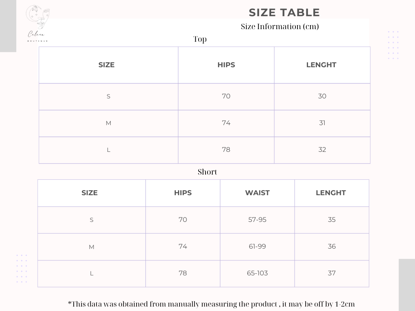This screenshot has width=415, height=311.
Task: Click the manual measurement disclaimer footnote
Action: coord(211,304)
